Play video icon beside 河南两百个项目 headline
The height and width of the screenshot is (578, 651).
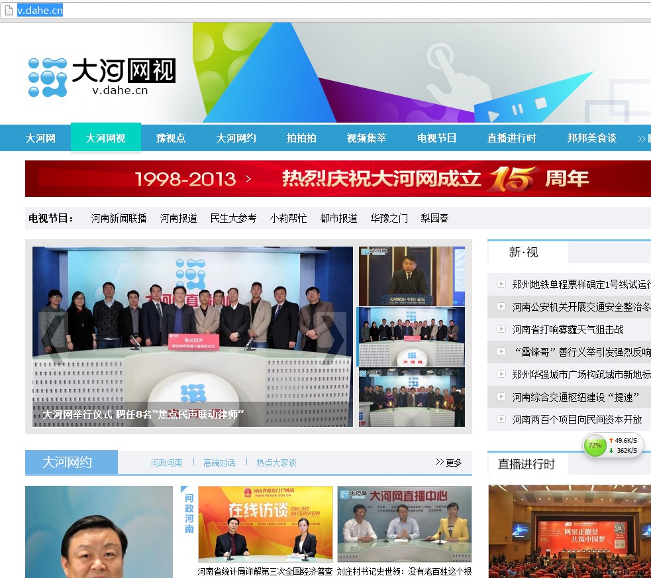pos(501,419)
